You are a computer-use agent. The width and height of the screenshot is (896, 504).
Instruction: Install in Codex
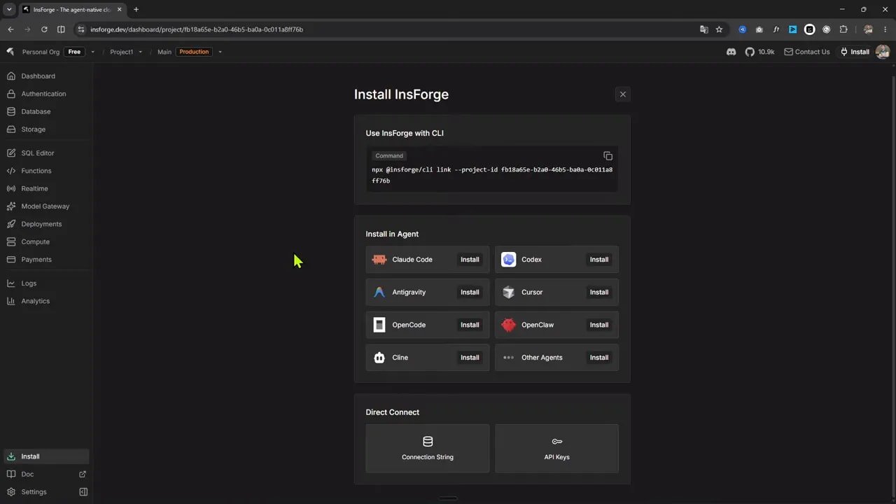[x=599, y=260]
